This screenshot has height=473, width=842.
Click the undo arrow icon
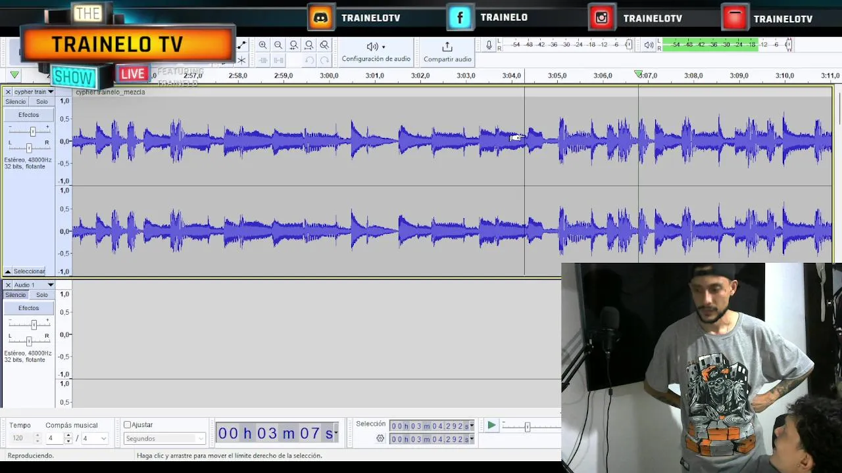309,60
